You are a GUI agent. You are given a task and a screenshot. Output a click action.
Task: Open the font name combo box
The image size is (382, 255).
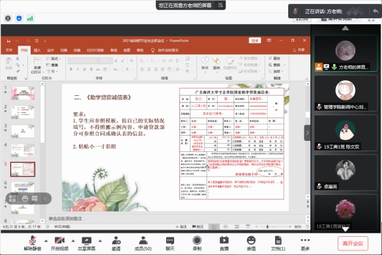(x=83, y=61)
